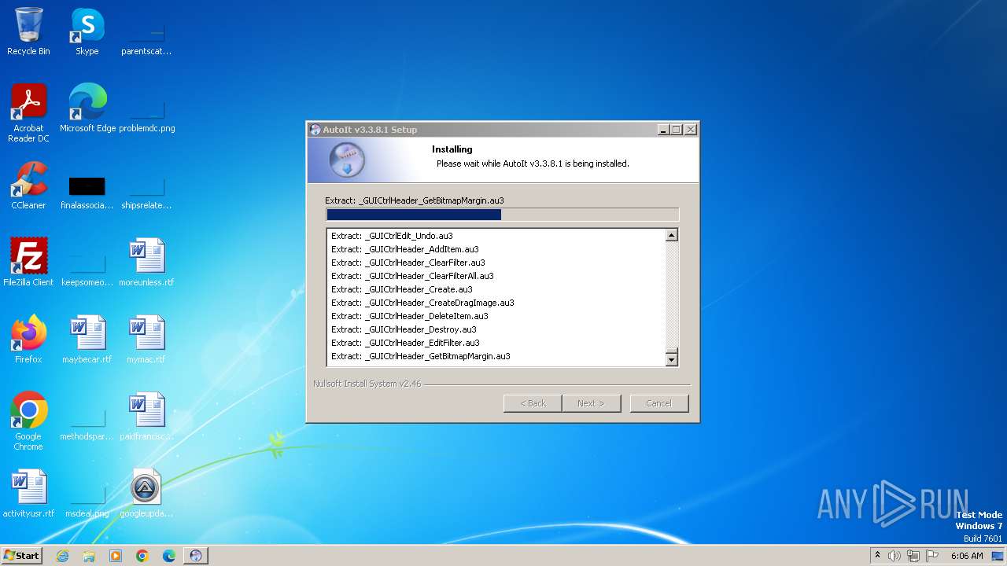Open Windows Explorer folder in taskbar
The image size is (1007, 566).
click(89, 556)
